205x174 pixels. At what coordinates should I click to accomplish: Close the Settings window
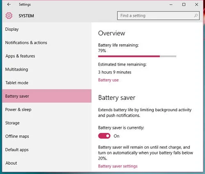196,5
